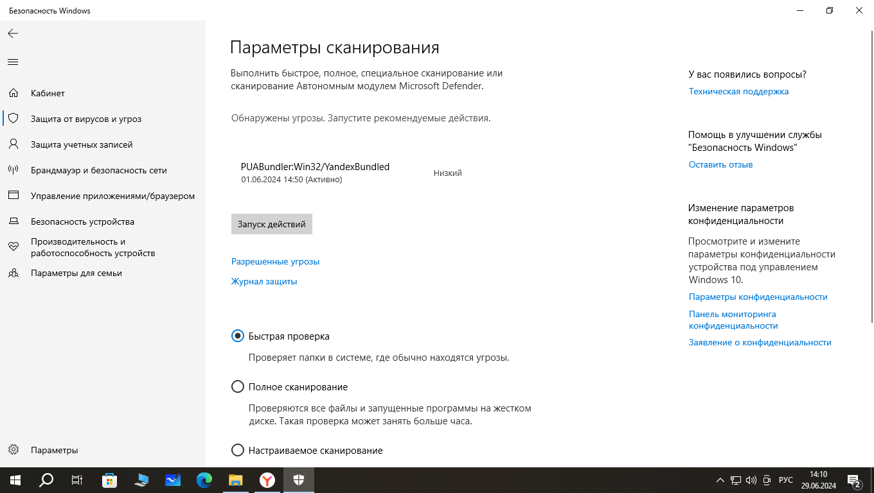Click the back arrow in Windows Security

[13, 33]
